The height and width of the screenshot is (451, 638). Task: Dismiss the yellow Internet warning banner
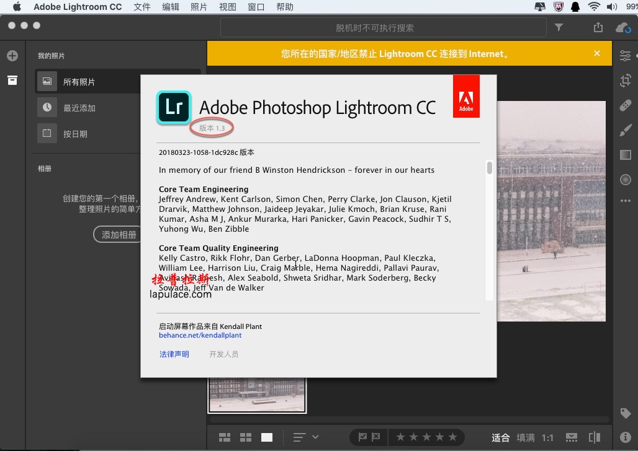tap(597, 53)
